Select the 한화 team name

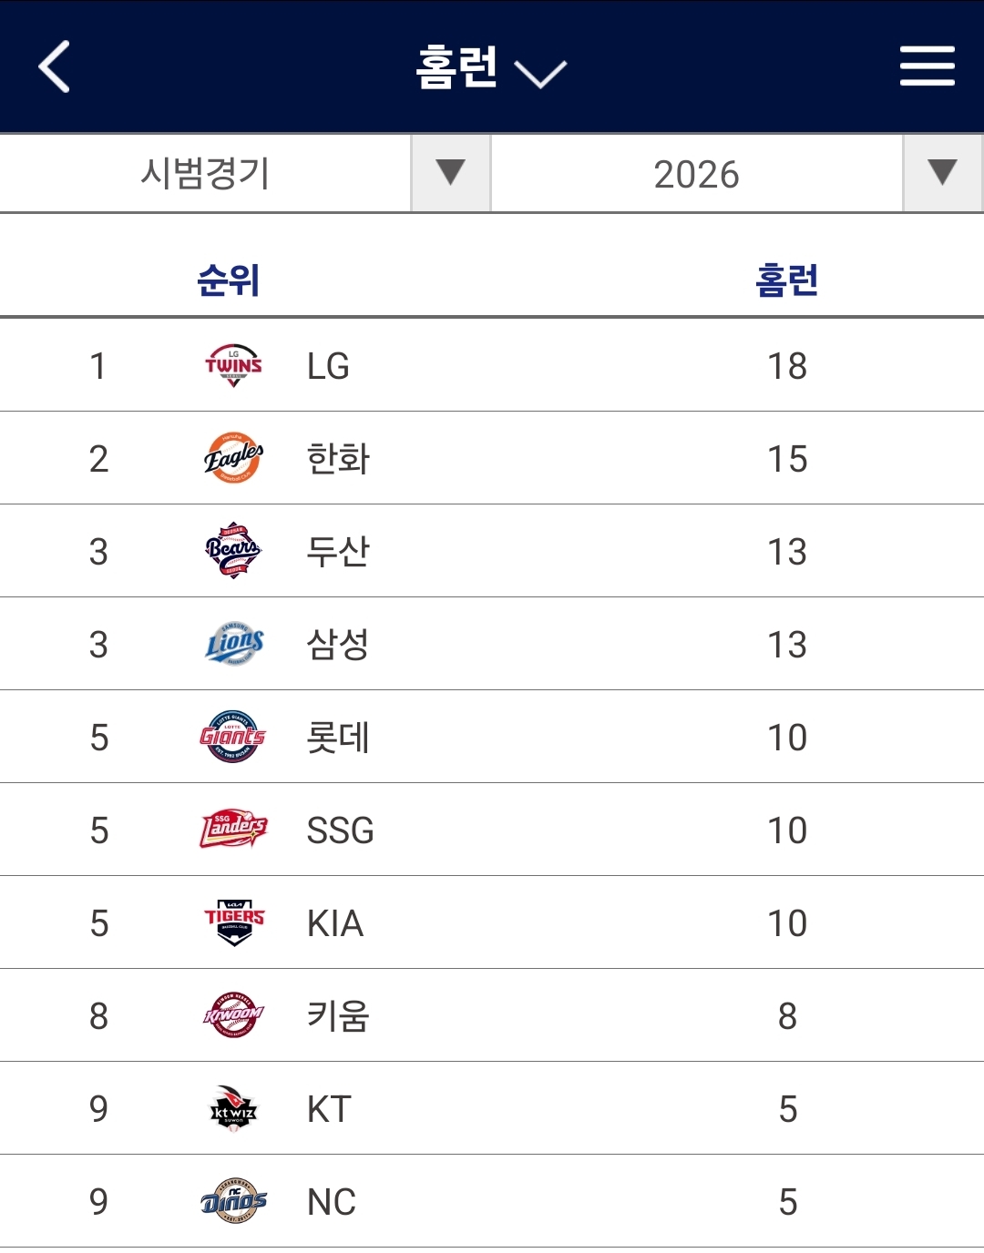[338, 459]
